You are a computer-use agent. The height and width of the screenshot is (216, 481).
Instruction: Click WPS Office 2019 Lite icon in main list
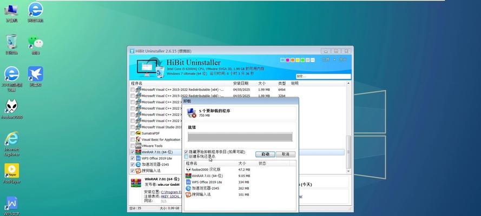point(138,158)
